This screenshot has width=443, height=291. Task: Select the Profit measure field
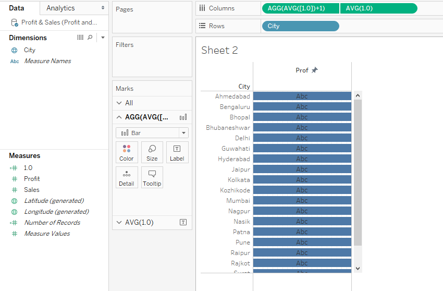(x=32, y=179)
